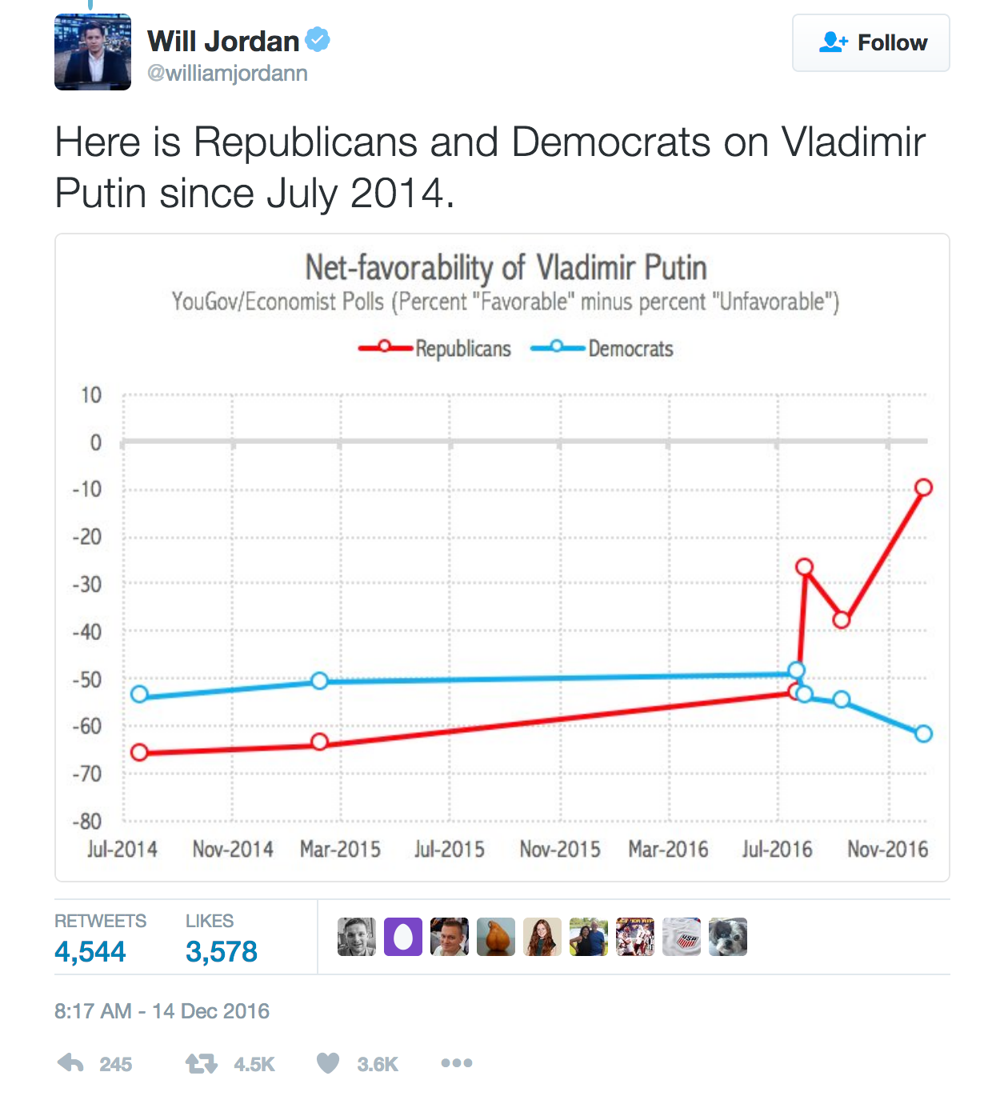
Task: Open the more options ellipsis
Action: click(x=456, y=1063)
